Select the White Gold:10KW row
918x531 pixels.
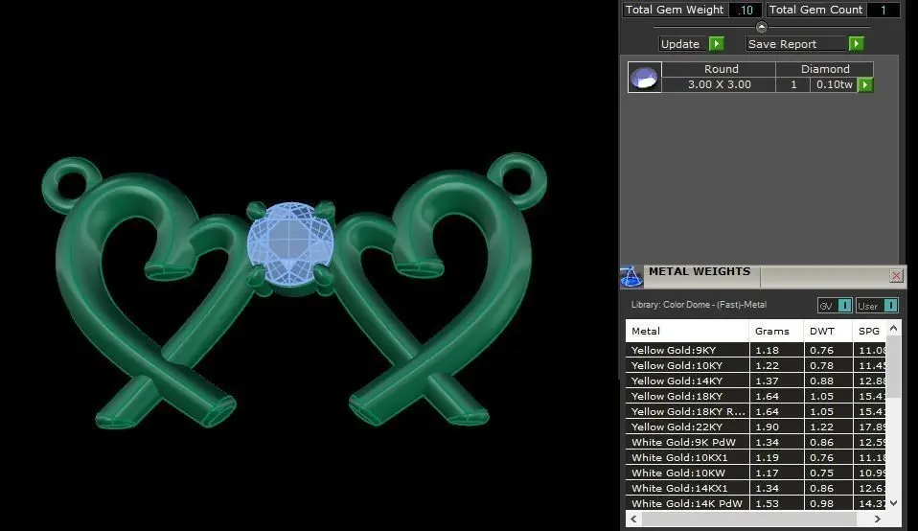click(x=755, y=473)
